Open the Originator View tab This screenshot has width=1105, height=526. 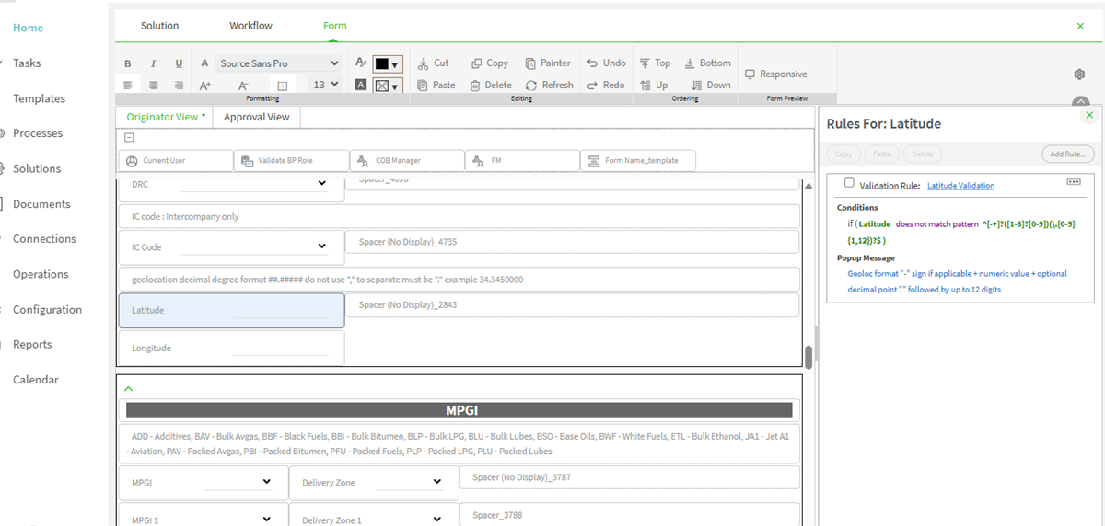tap(164, 117)
